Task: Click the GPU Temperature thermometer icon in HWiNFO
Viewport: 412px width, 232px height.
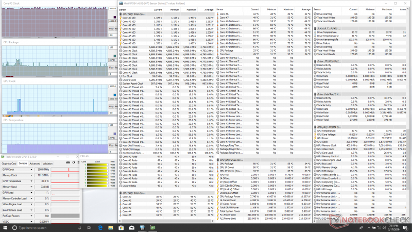Action: click(315, 131)
